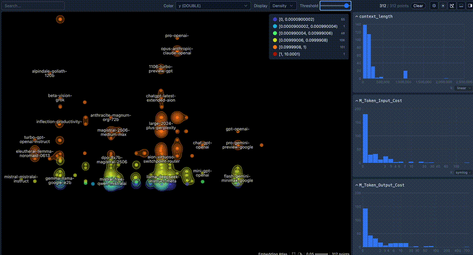Click 1106-turbo-preview-gpt label
The height and width of the screenshot is (255, 473).
tap(160, 69)
